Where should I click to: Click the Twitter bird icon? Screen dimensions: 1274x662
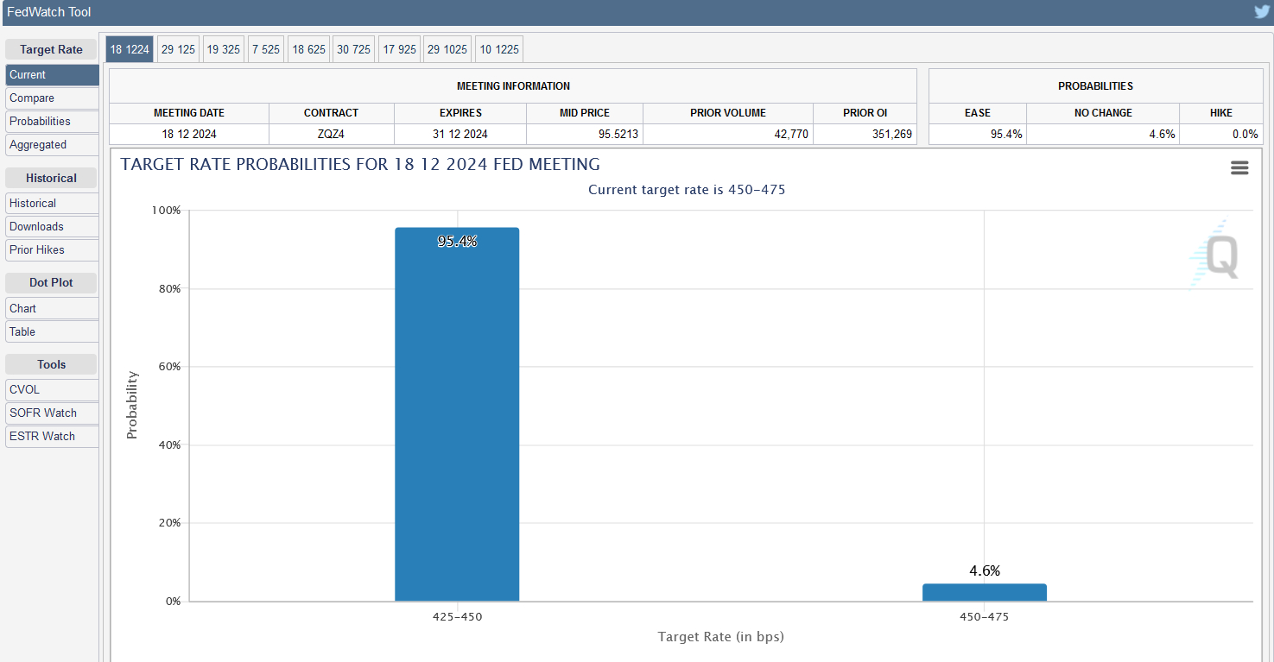(x=1261, y=12)
